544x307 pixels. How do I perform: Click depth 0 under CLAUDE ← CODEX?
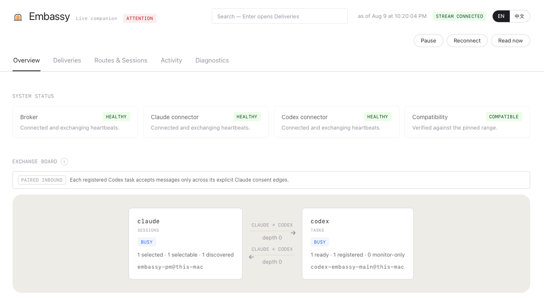coord(272,262)
